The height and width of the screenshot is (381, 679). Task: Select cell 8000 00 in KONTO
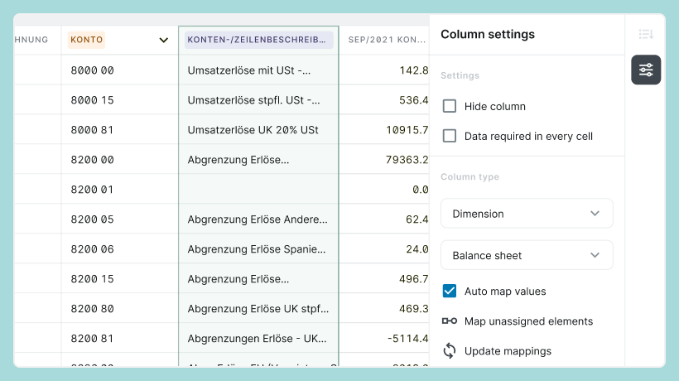click(119, 70)
